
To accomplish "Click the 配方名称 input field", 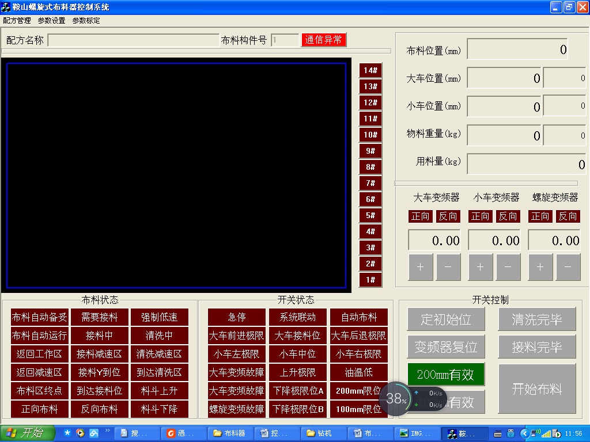I will tap(133, 40).
